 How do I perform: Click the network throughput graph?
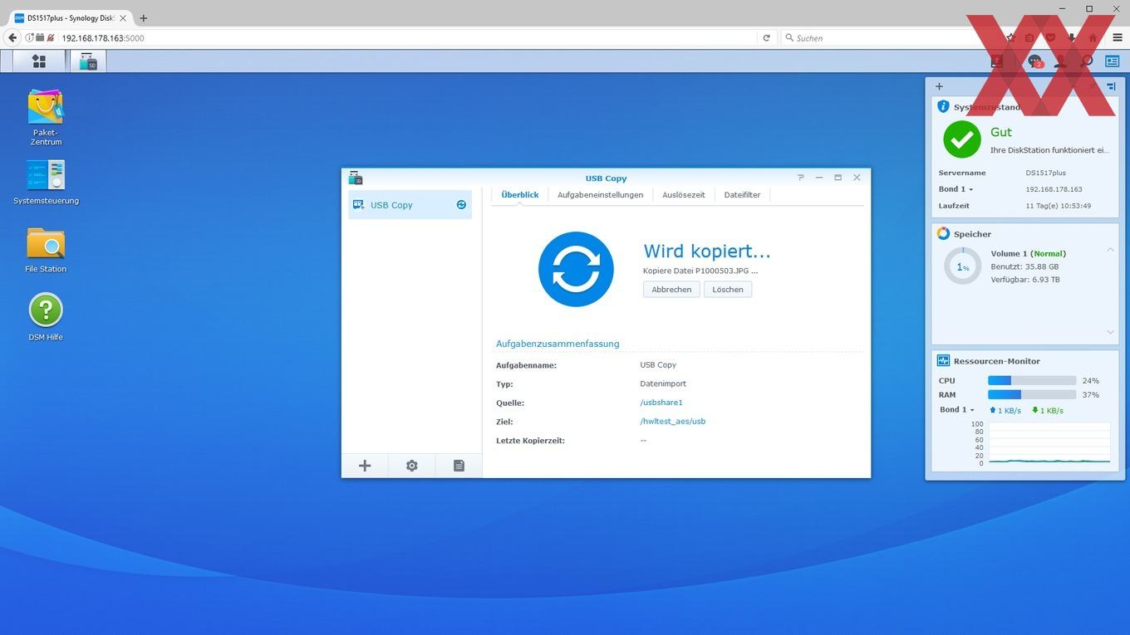pyautogui.click(x=1049, y=443)
